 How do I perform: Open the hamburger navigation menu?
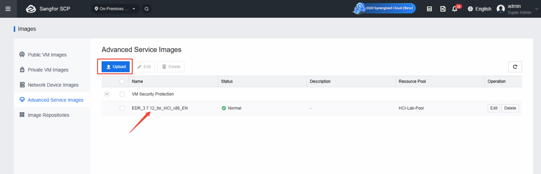click(8, 9)
